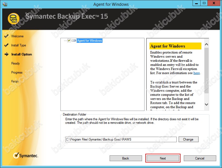This screenshot has height=168, width=222.
Task: Close the Agent for Windows window
Action: 214,3
